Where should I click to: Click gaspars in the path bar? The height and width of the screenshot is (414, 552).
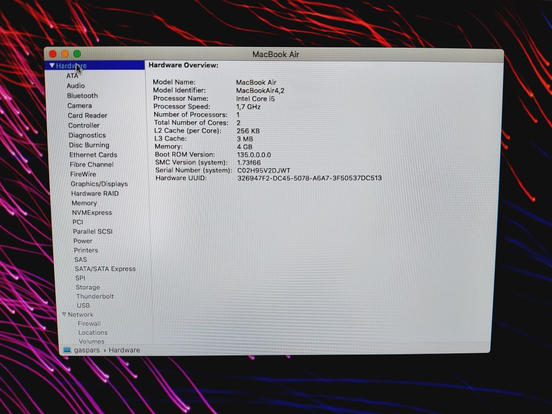click(86, 350)
